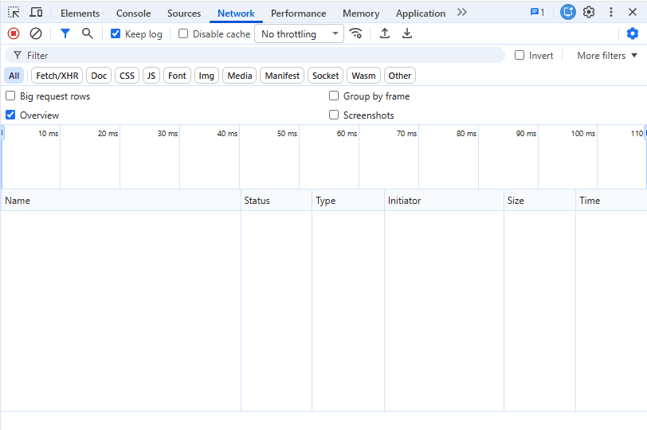
Task: Filter requests by Media type
Action: click(x=240, y=76)
